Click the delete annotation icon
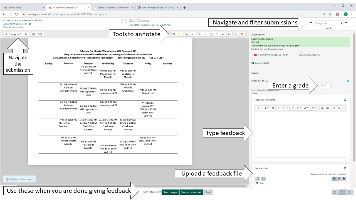The image size is (356, 200). [x=242, y=34]
